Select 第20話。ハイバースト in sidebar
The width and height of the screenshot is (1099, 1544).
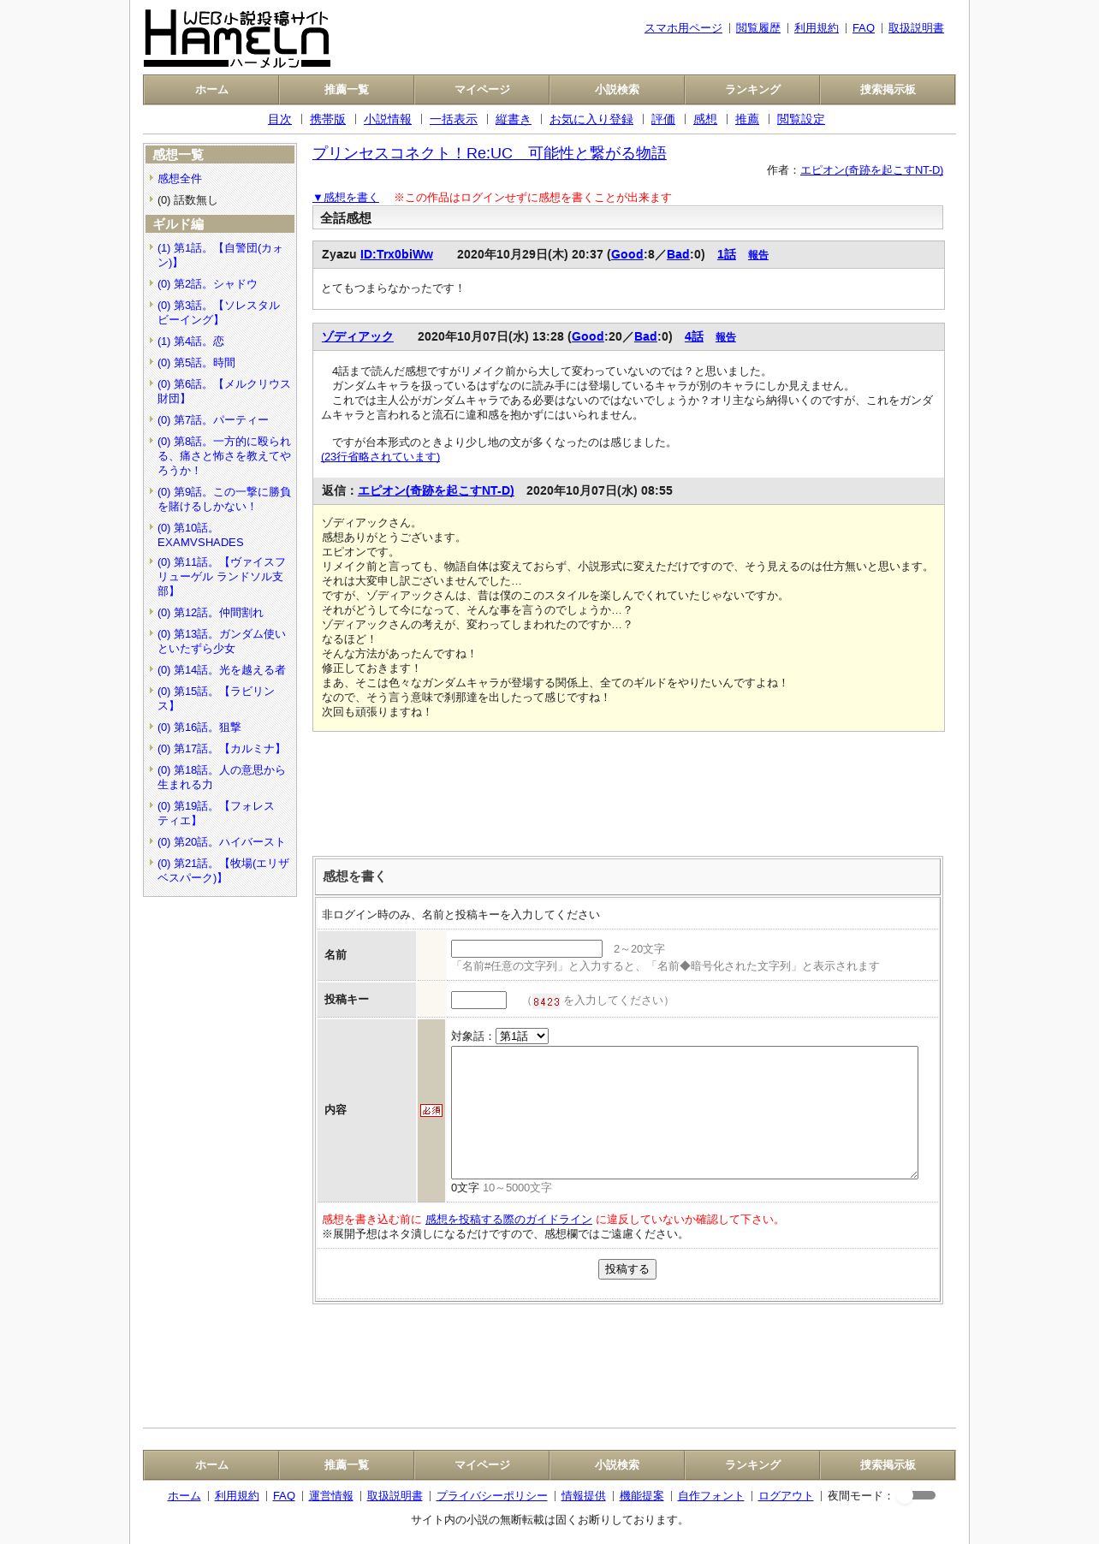pos(222,842)
